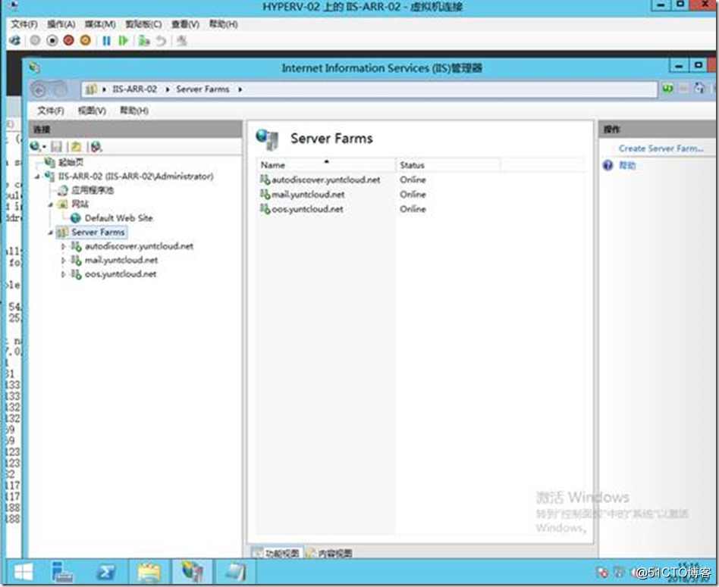Click the Ctrl+Alt+Delete icon in VM toolbar
The image size is (719, 587).
pos(14,41)
